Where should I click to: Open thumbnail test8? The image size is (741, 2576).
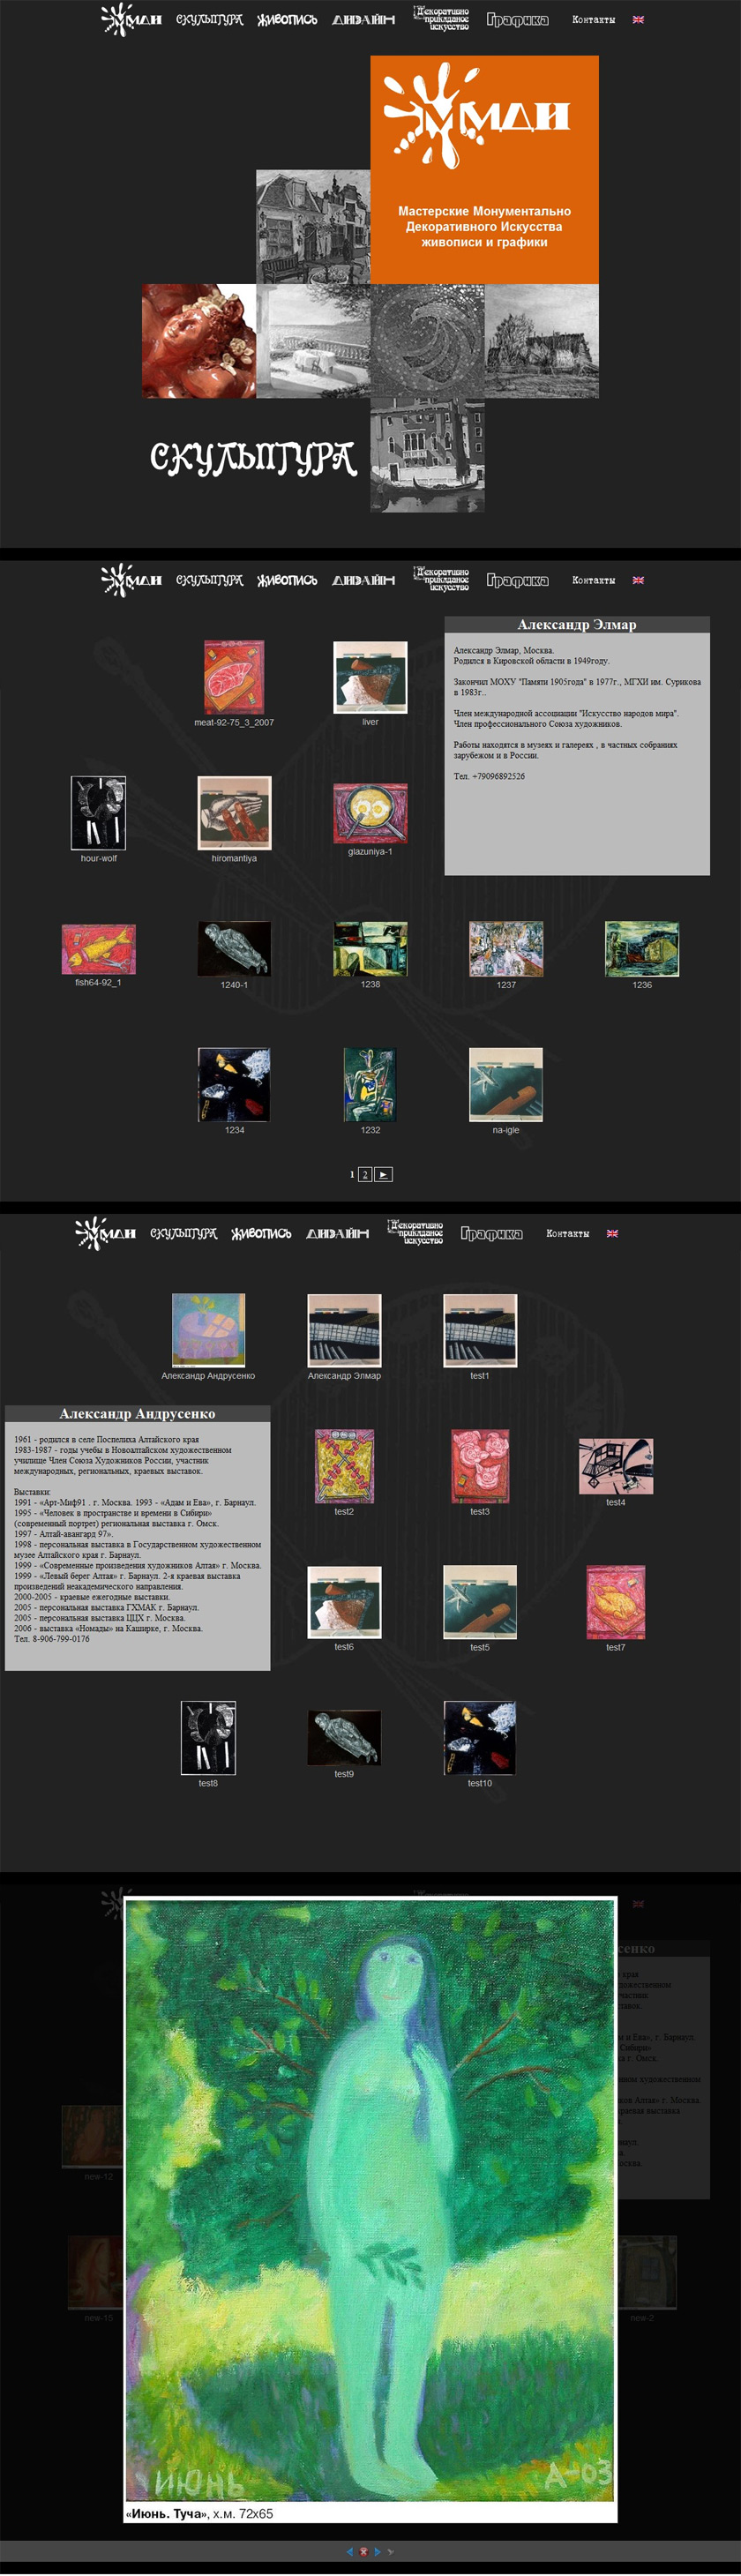click(208, 1738)
